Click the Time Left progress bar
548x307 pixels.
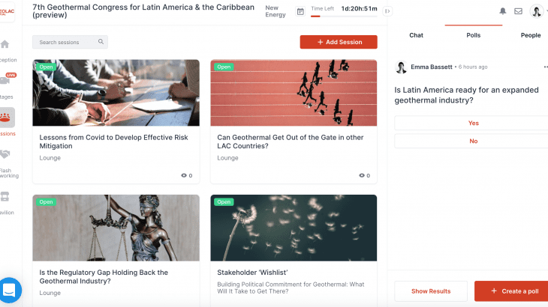point(344,16)
